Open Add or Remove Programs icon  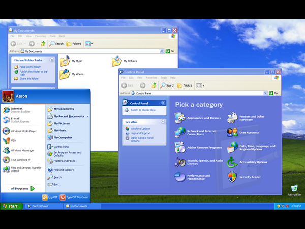pos(180,148)
